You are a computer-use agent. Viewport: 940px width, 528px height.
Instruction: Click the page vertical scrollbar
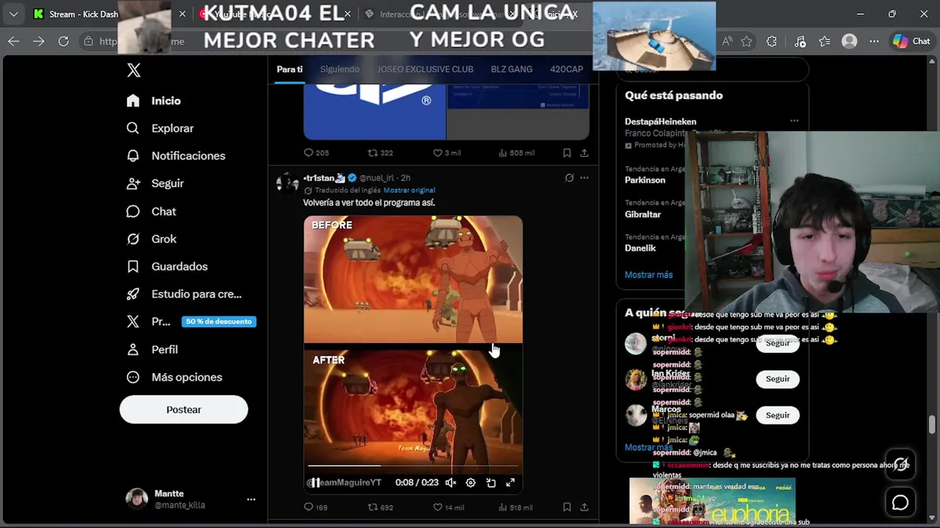933,425
